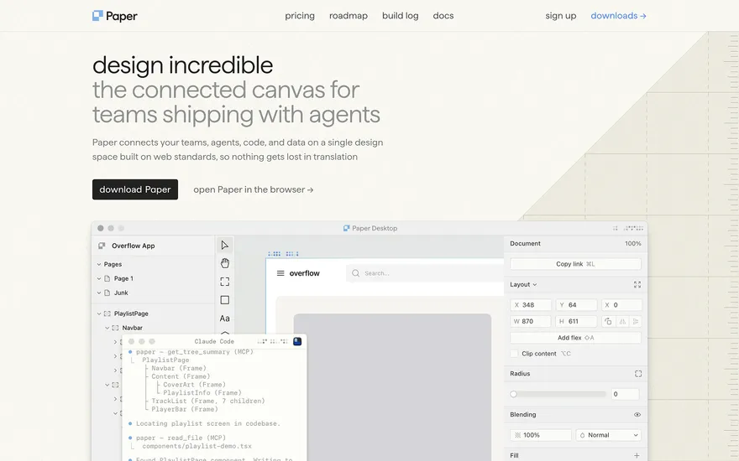Open the Normal blend mode dropdown

(x=609, y=435)
